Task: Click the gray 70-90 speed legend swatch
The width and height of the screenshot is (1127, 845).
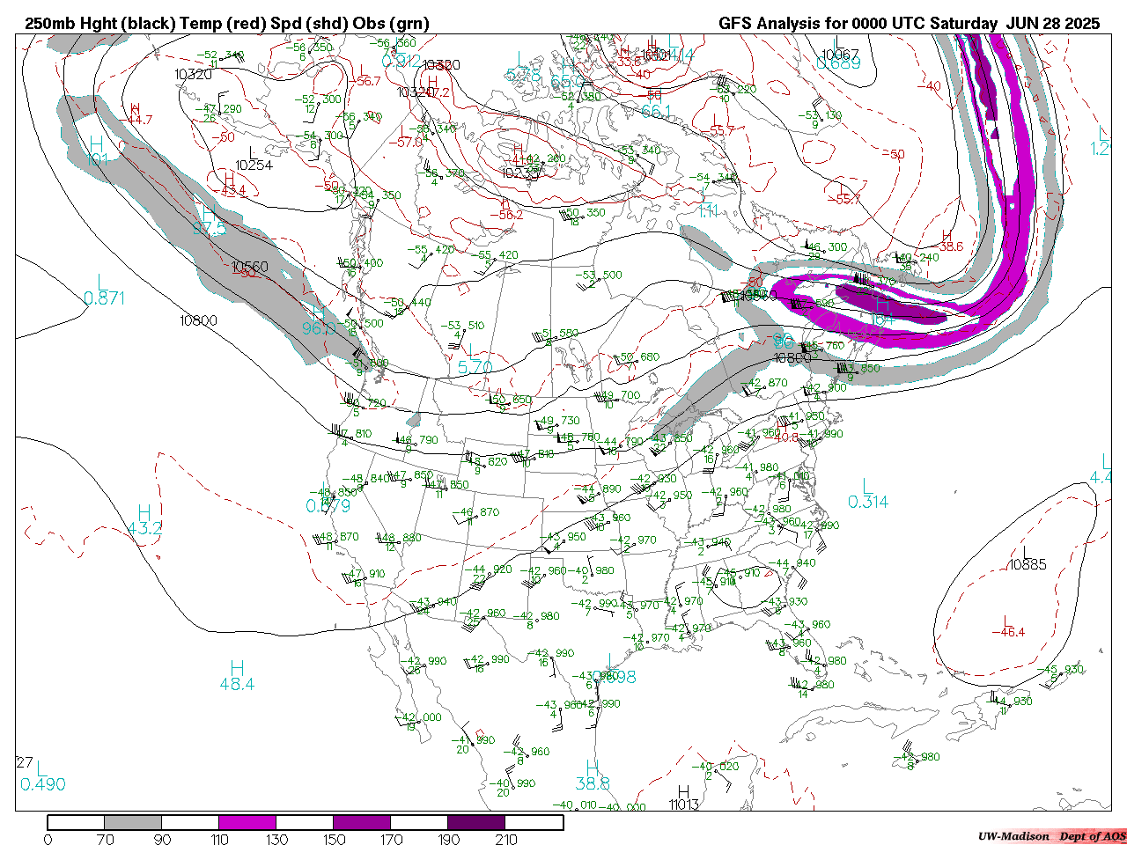Action: [x=133, y=822]
